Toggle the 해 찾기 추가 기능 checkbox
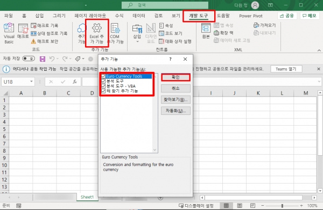Viewport: 323px width, 210px height. pos(103,91)
